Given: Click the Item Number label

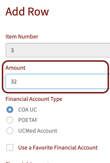Looking at the screenshot, I should 22,37.
